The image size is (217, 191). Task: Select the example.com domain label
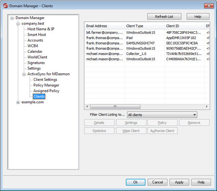32,102
